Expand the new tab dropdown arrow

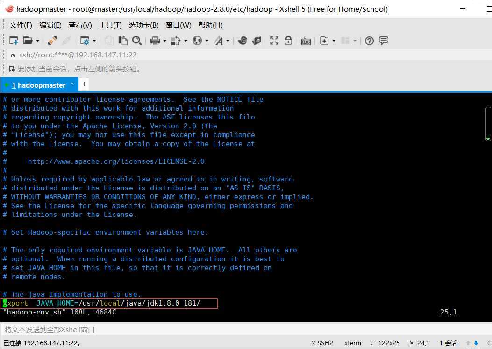coord(334,41)
